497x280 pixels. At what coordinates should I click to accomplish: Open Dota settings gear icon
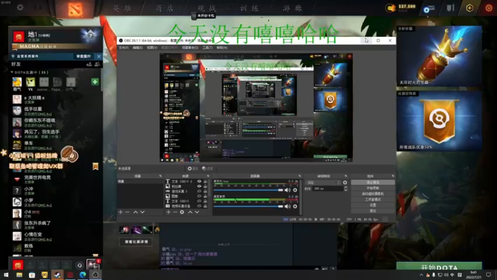pos(20,7)
